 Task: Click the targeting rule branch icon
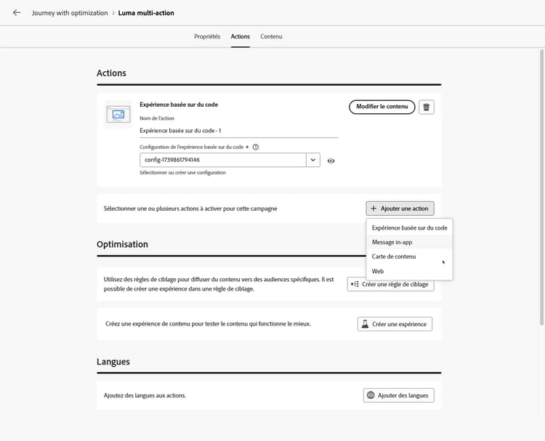(x=355, y=284)
